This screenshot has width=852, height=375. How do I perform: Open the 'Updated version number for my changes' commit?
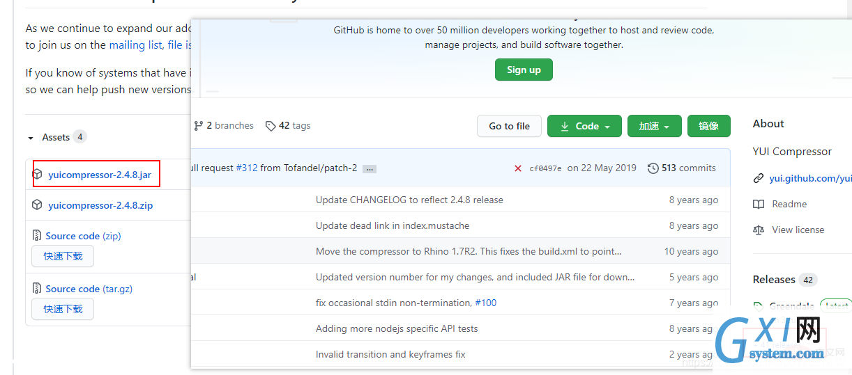476,277
